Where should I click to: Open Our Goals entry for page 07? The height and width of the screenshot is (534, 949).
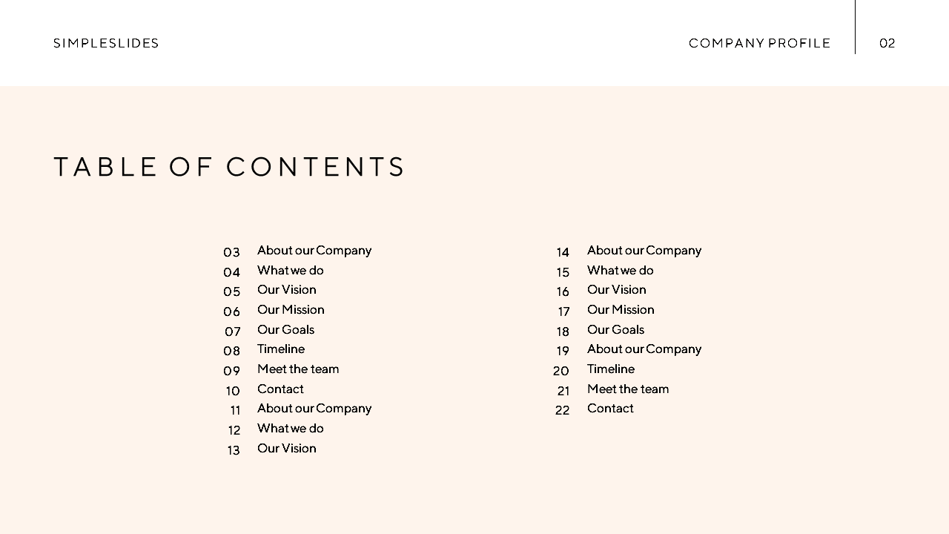point(285,329)
